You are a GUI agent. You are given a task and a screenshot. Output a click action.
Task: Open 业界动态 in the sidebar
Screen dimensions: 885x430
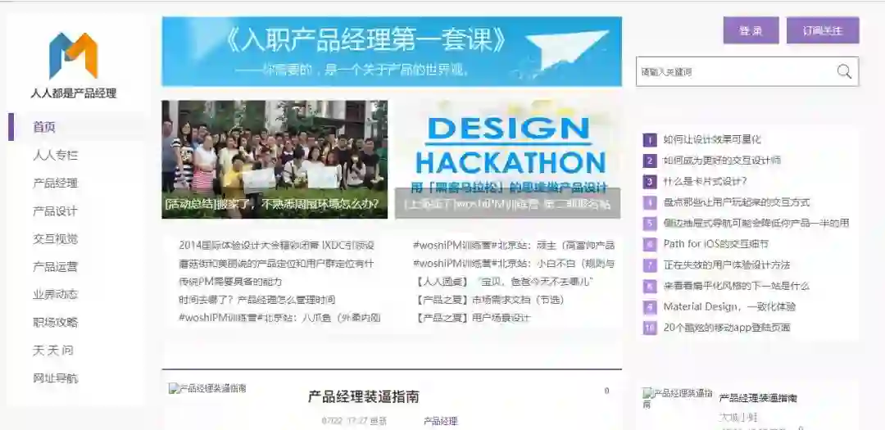tap(56, 295)
